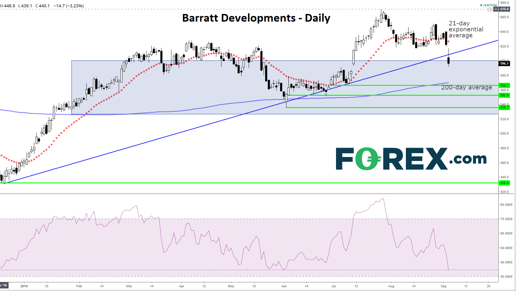Select the 566.1 green level label
The height and width of the screenshot is (291, 516).
coord(504,85)
